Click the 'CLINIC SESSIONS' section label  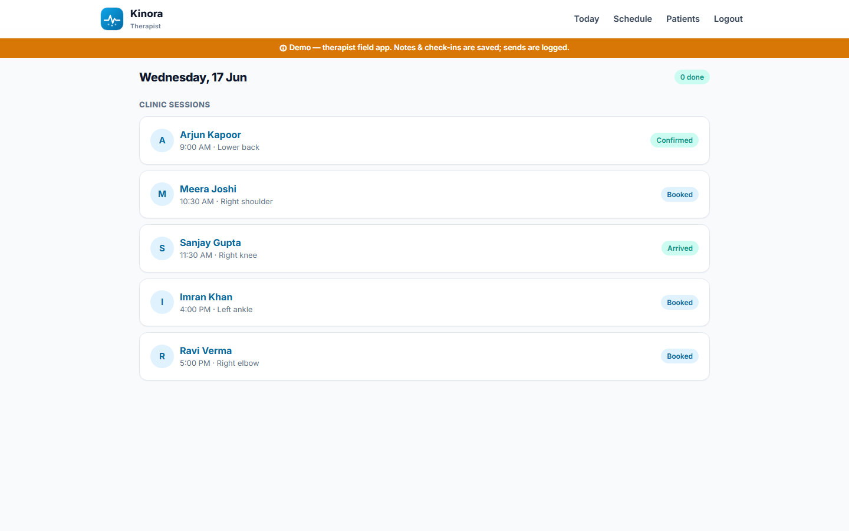click(x=175, y=104)
